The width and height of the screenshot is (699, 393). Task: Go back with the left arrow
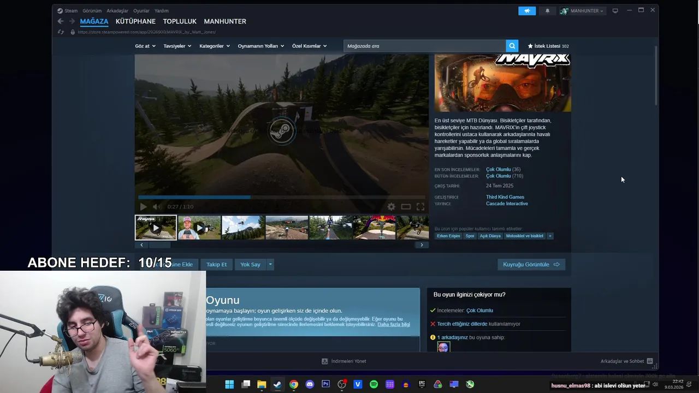[x=61, y=21]
